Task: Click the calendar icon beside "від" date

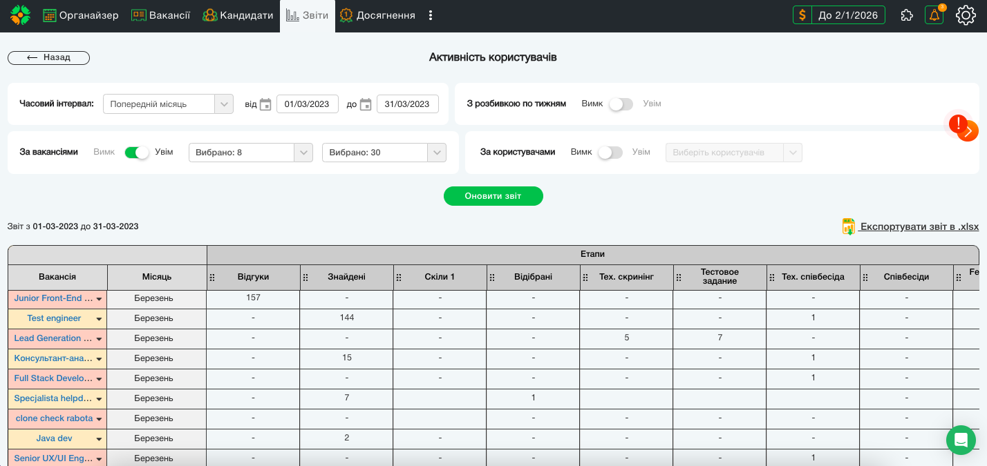Action: 265,104
